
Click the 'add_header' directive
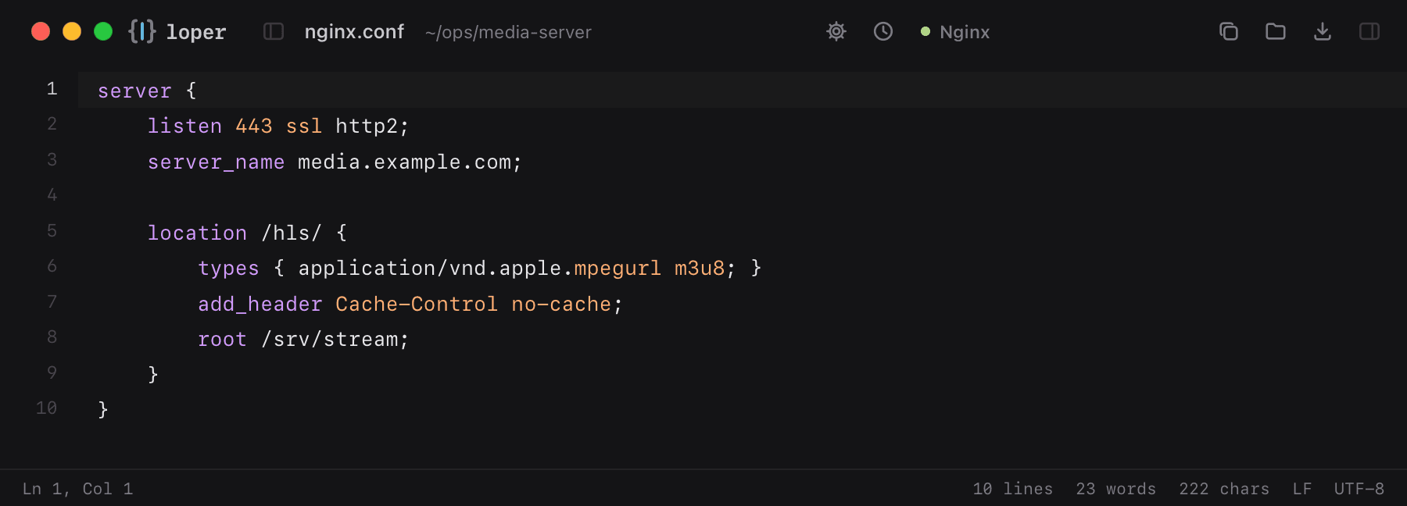260,305
